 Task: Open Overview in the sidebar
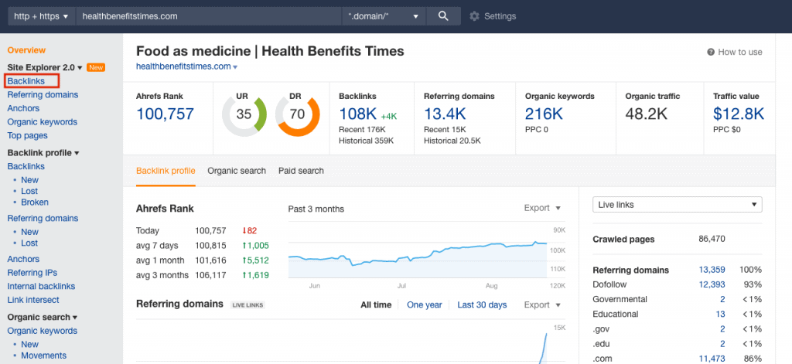(26, 50)
